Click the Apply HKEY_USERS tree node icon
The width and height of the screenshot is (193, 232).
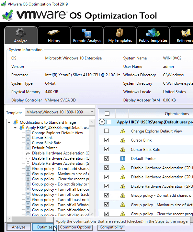(x=22, y=127)
